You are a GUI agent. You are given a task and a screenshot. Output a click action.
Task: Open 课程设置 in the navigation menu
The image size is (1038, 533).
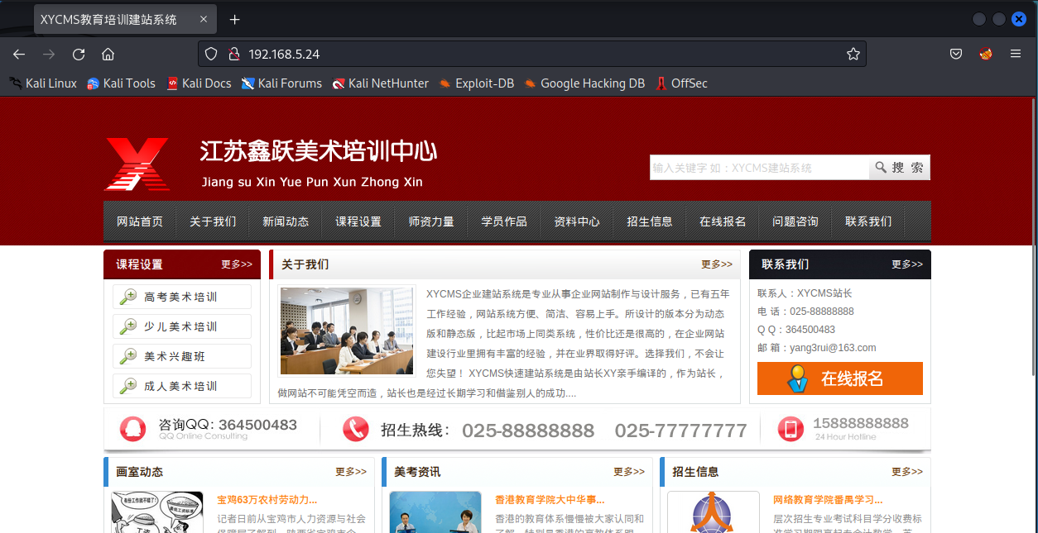tap(358, 221)
